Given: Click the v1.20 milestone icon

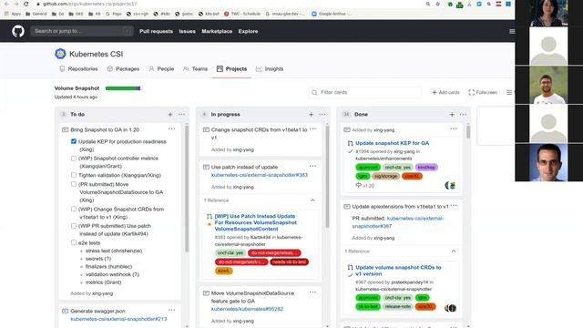Looking at the screenshot, I should (x=358, y=185).
